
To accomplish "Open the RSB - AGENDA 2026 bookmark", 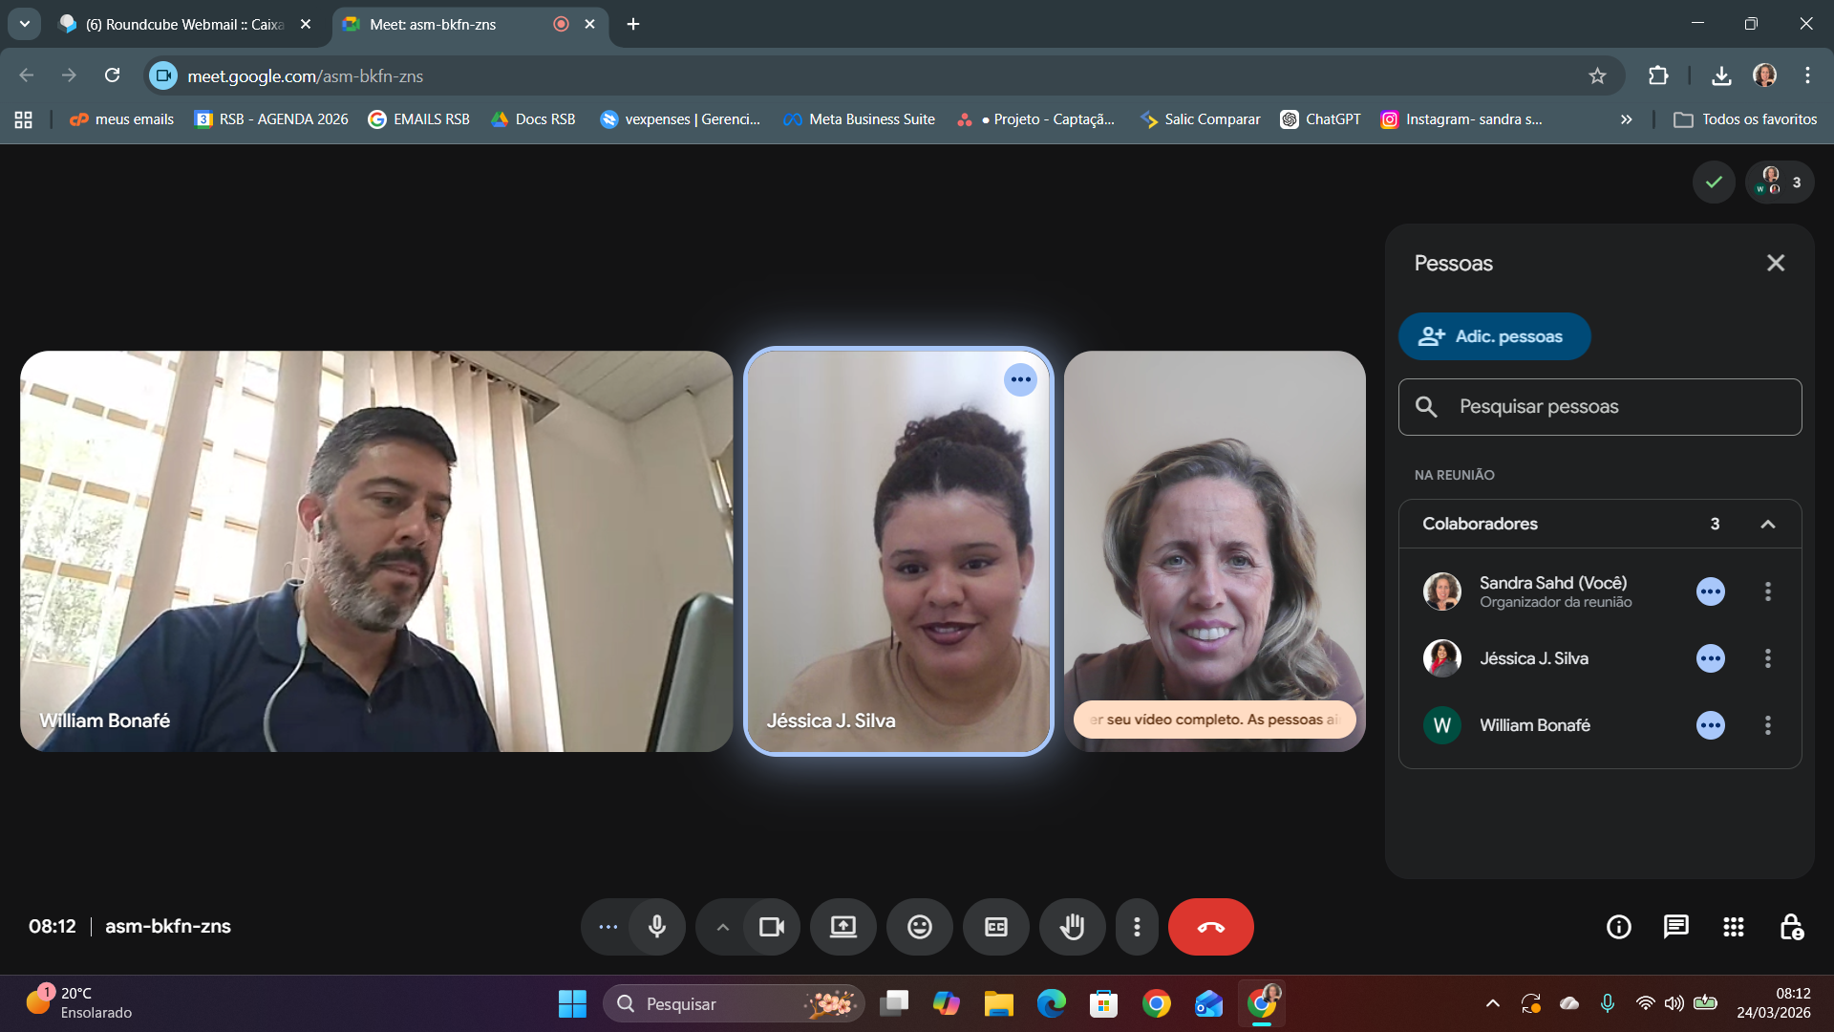I will [x=271, y=119].
